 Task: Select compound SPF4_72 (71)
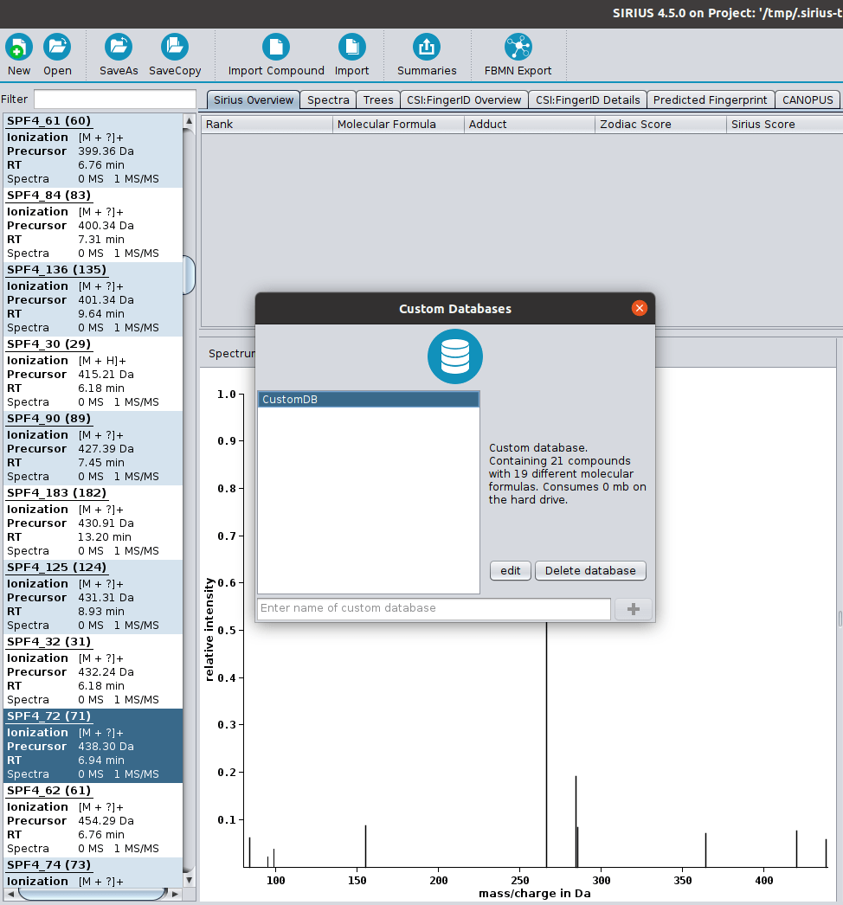(x=93, y=746)
